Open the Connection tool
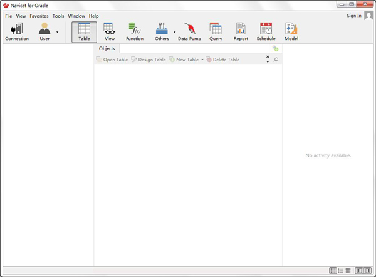376x277 pixels. click(x=17, y=32)
